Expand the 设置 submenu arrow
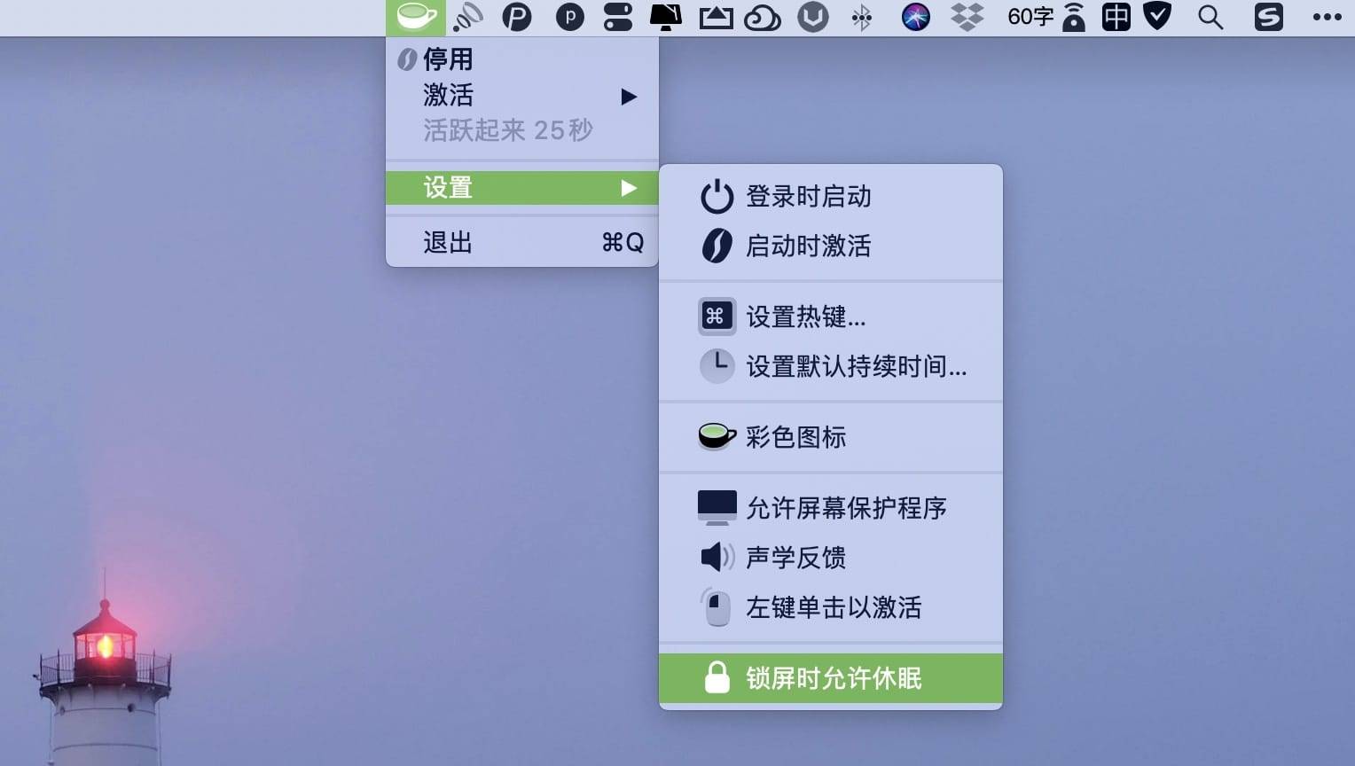 (x=629, y=188)
